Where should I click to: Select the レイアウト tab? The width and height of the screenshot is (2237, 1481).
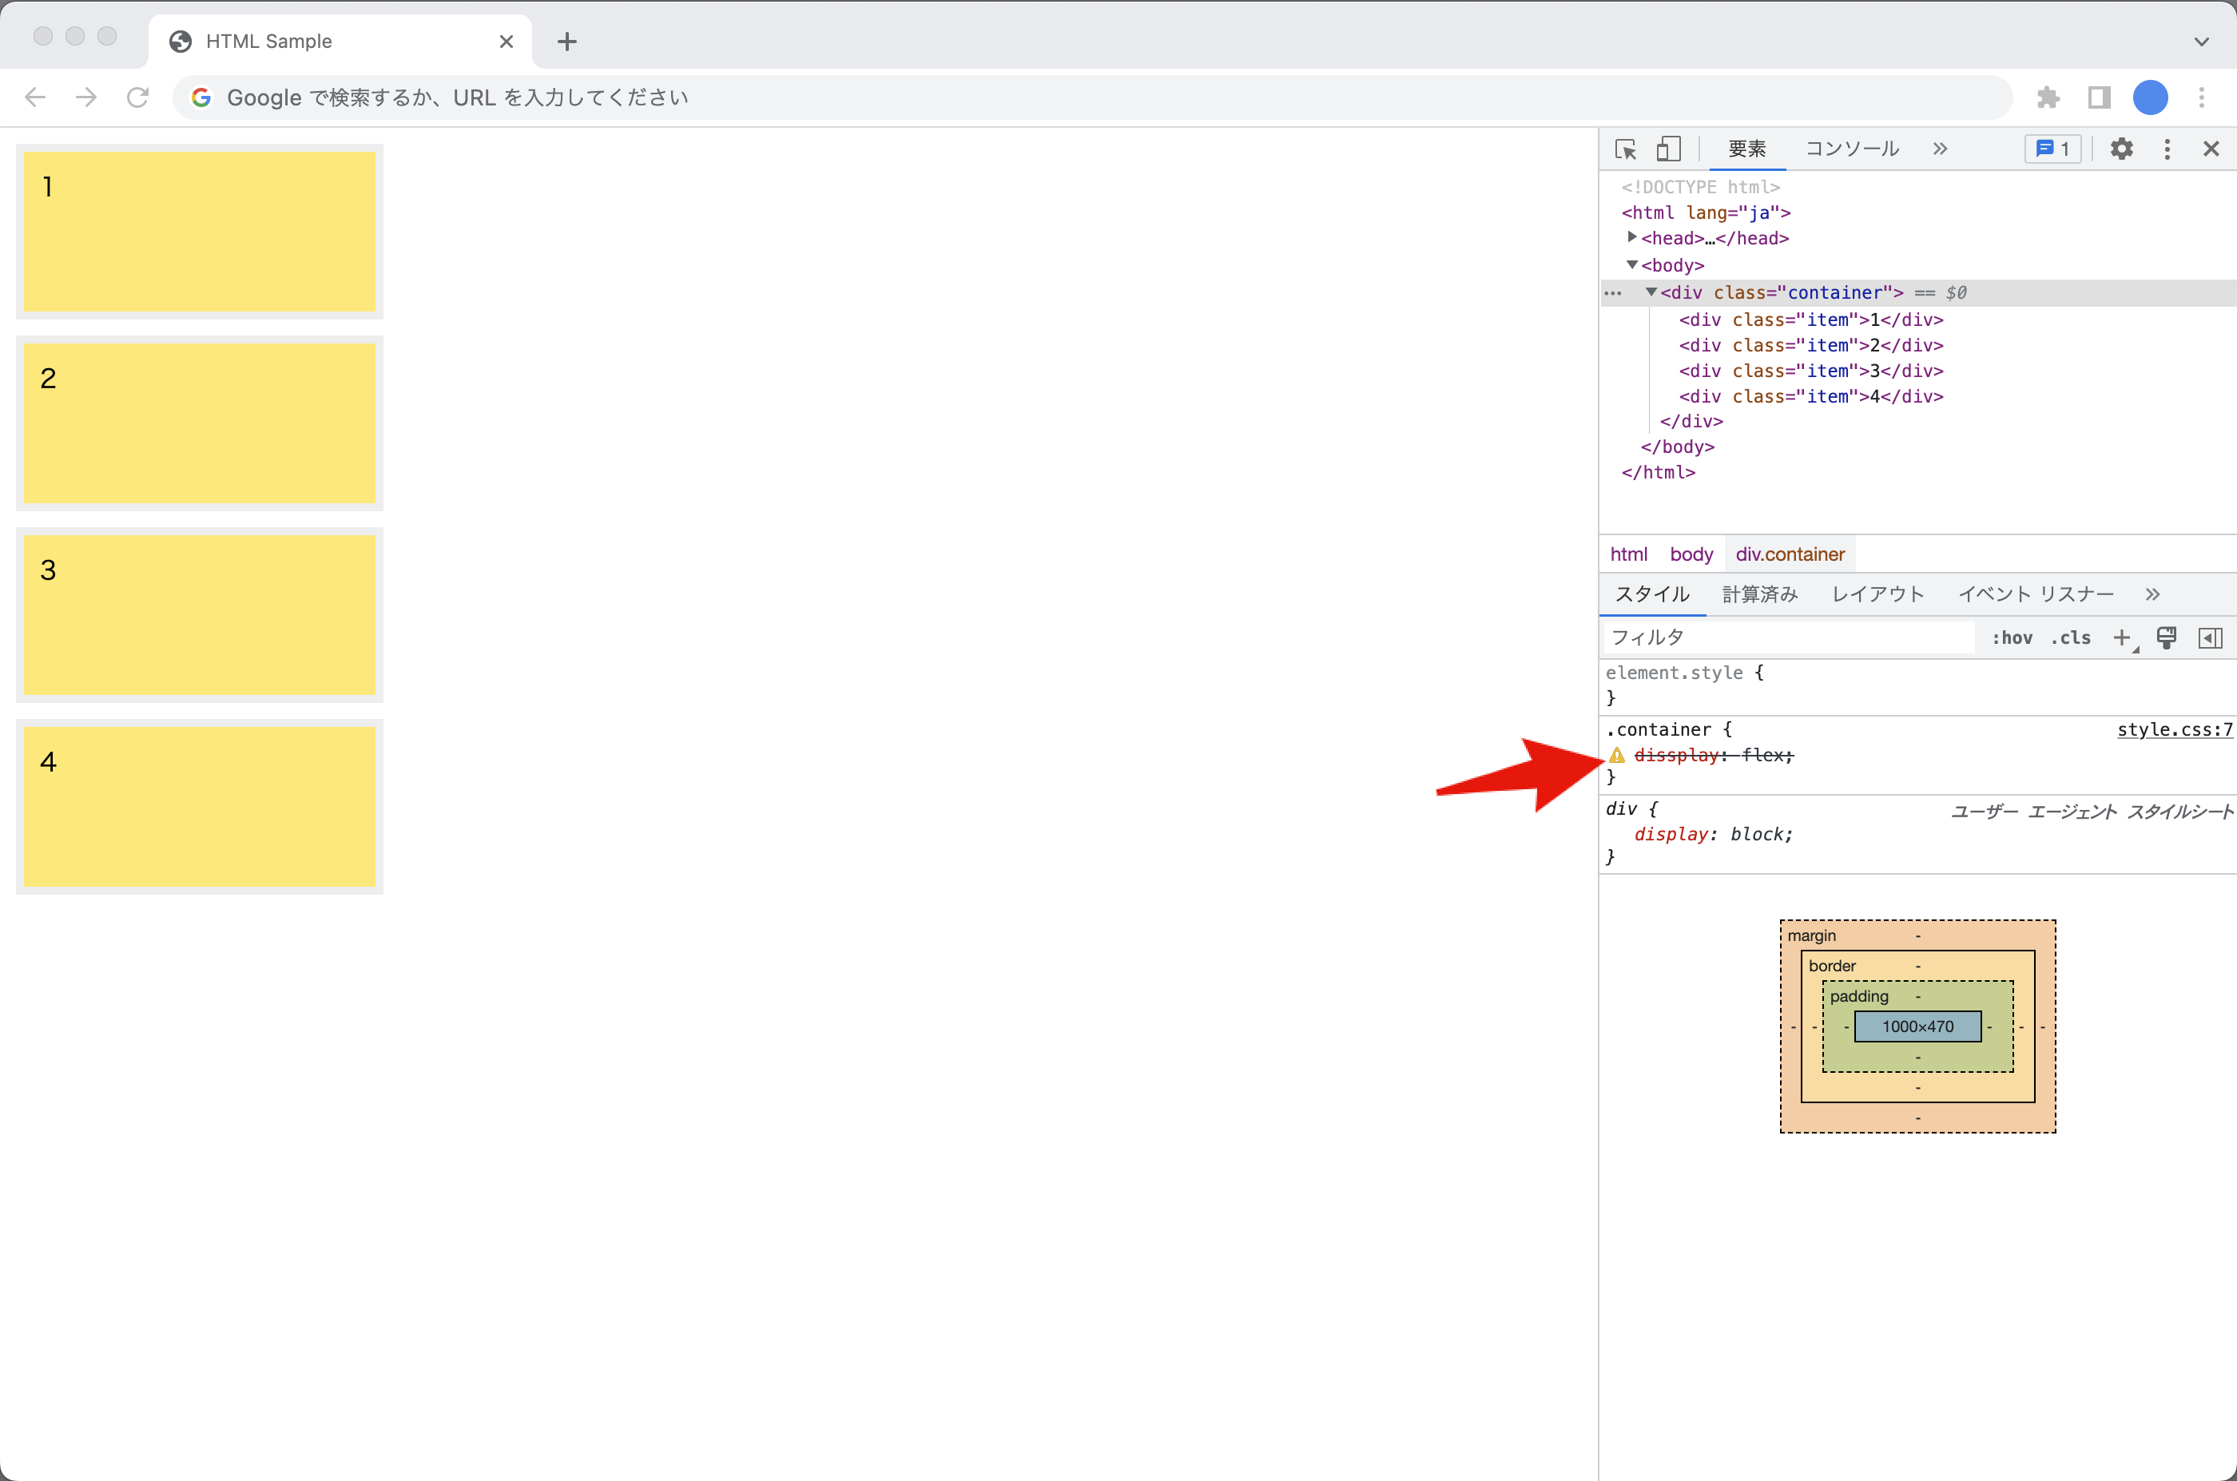[1878, 594]
